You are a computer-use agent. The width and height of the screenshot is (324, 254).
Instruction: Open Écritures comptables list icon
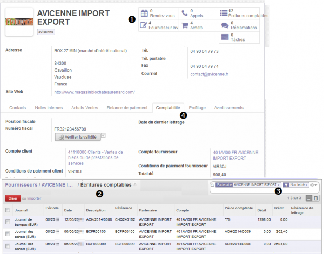click(x=224, y=13)
